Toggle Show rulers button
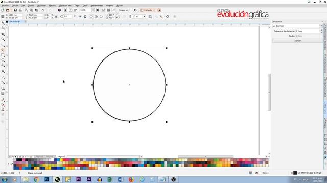This screenshot has width=327, height=183. [104, 10]
